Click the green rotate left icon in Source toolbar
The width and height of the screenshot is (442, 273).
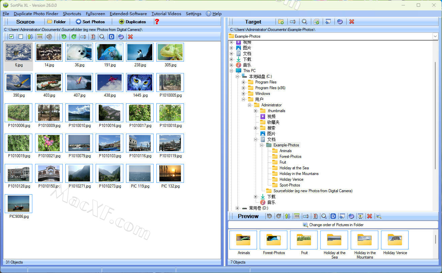point(64,37)
